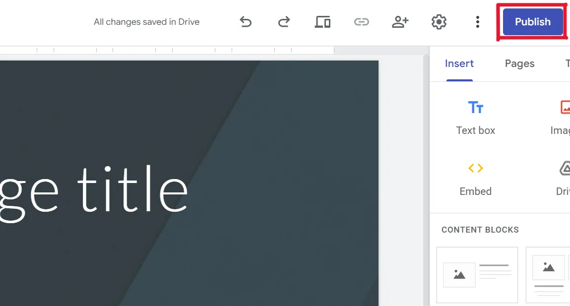Viewport: 570px width, 306px height.
Task: Select the first content block layout
Action: pyautogui.click(x=477, y=275)
